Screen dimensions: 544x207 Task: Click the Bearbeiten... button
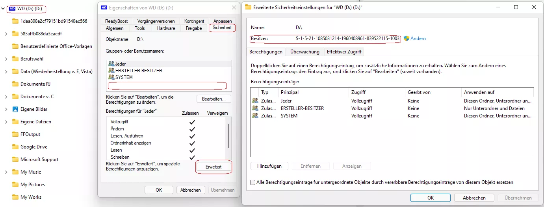pyautogui.click(x=214, y=99)
